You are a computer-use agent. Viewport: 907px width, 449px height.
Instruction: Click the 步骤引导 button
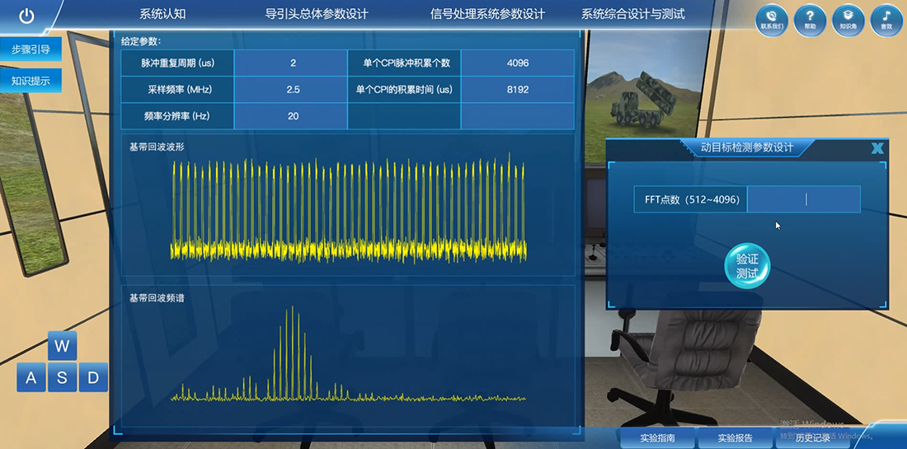[x=31, y=49]
